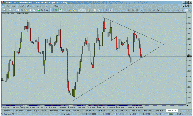Toggle the Terminal panel icon
Screen dimensions: 193x116
point(30,10)
